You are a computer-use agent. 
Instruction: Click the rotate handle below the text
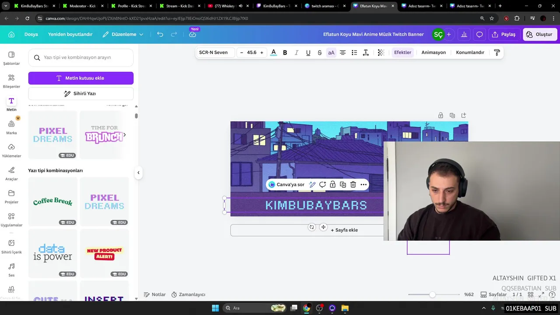311,227
